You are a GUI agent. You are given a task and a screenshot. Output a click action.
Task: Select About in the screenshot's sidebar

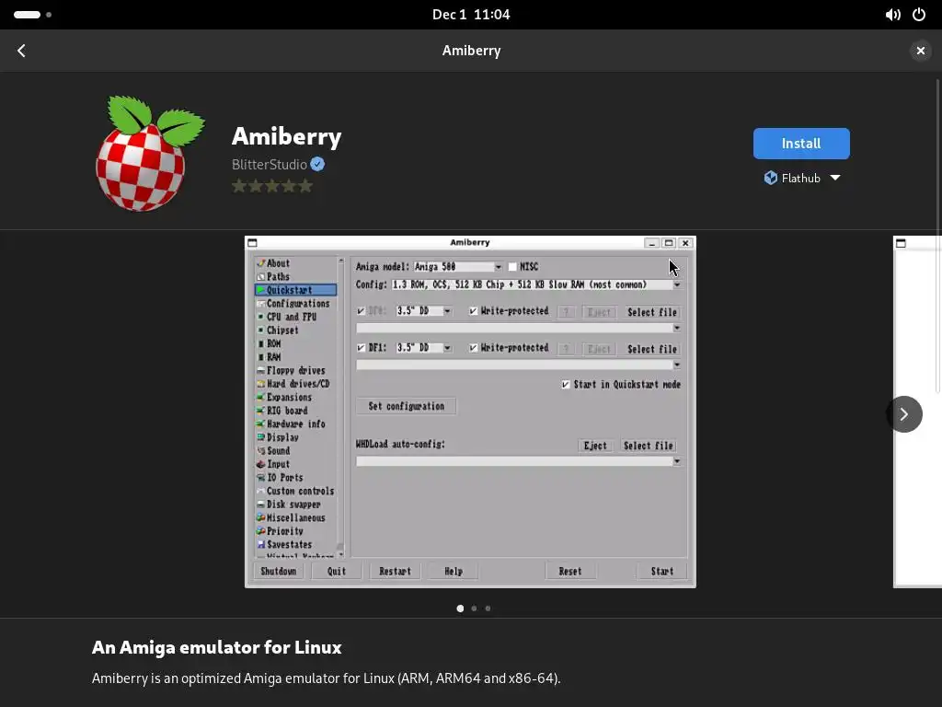pos(278,263)
